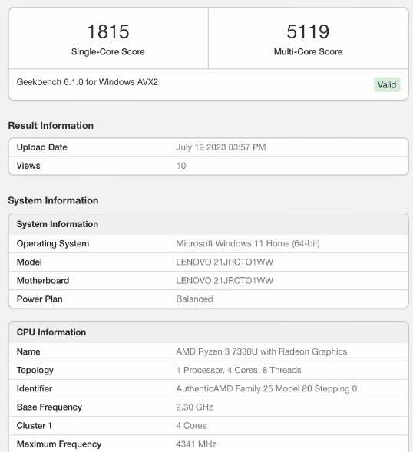Screen dimensions: 413x452
Task: Select LENOVO 21JRCTO1WW in Motherboard row
Action: coord(225,280)
